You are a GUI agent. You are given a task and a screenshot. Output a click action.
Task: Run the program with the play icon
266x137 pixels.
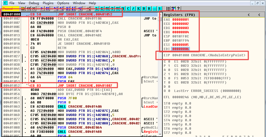pos(42,8)
